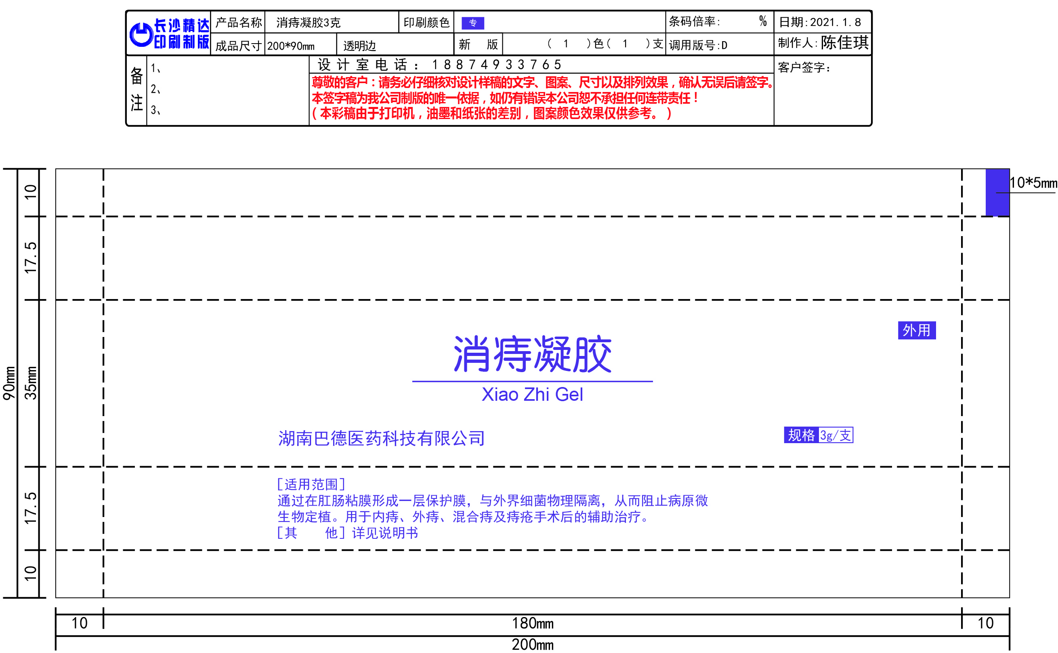Select the red line starting 本签字稿
Image resolution: width=1058 pixels, height=653 pixels.
(505, 98)
